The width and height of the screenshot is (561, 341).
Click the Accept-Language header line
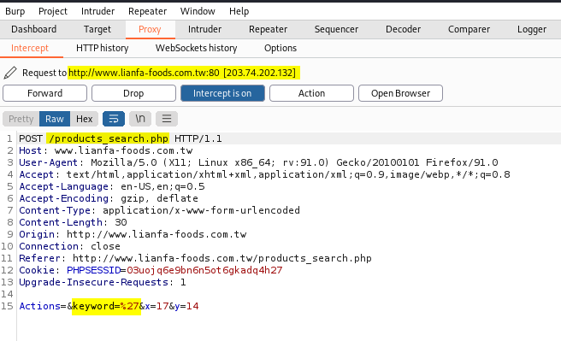[x=112, y=186]
